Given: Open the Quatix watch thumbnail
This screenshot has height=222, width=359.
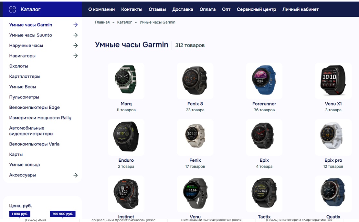Looking at the screenshot, I should click(333, 194).
